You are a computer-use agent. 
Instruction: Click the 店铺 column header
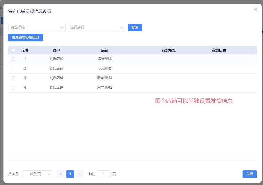pos(105,50)
